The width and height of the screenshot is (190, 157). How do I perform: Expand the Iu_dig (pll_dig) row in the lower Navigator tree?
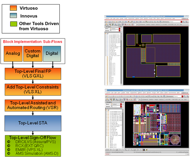click(107, 123)
